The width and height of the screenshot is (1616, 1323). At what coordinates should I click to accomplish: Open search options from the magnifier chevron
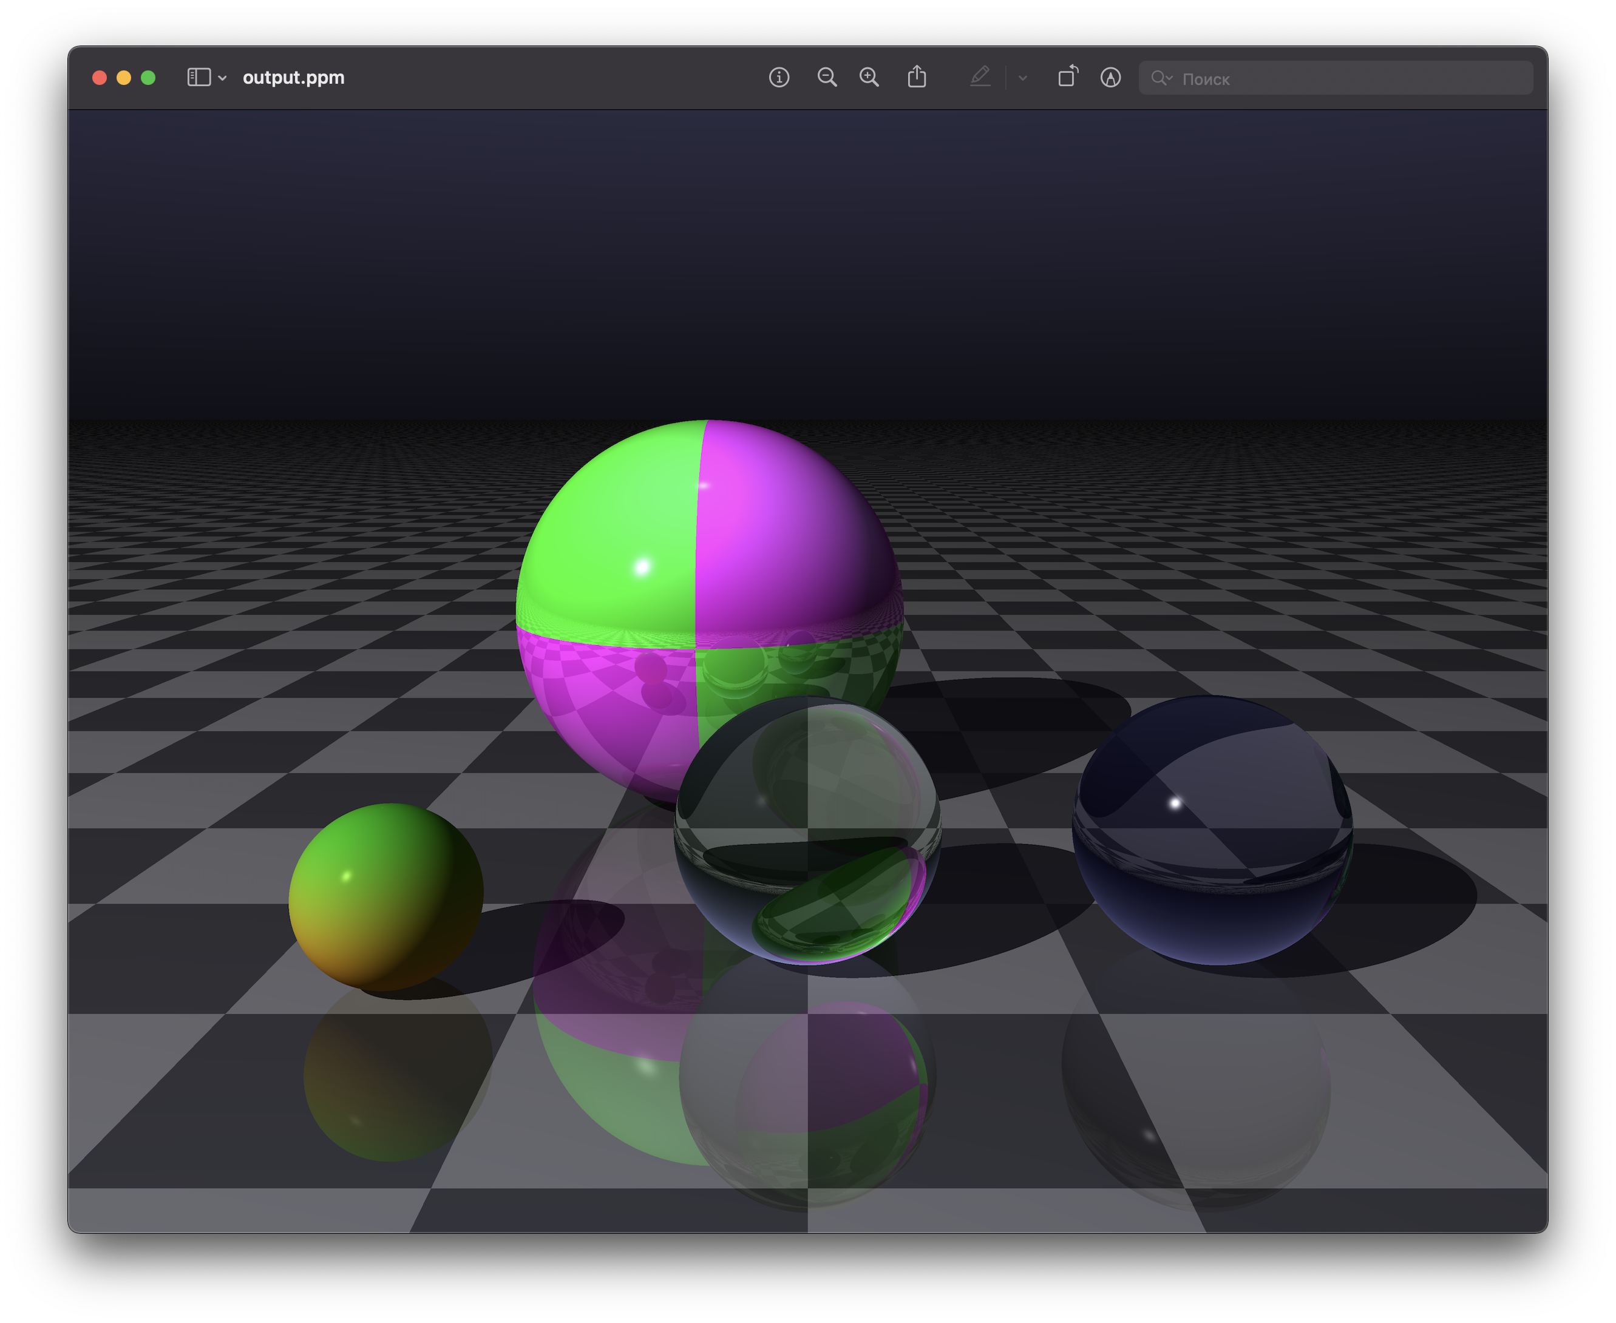(1162, 78)
